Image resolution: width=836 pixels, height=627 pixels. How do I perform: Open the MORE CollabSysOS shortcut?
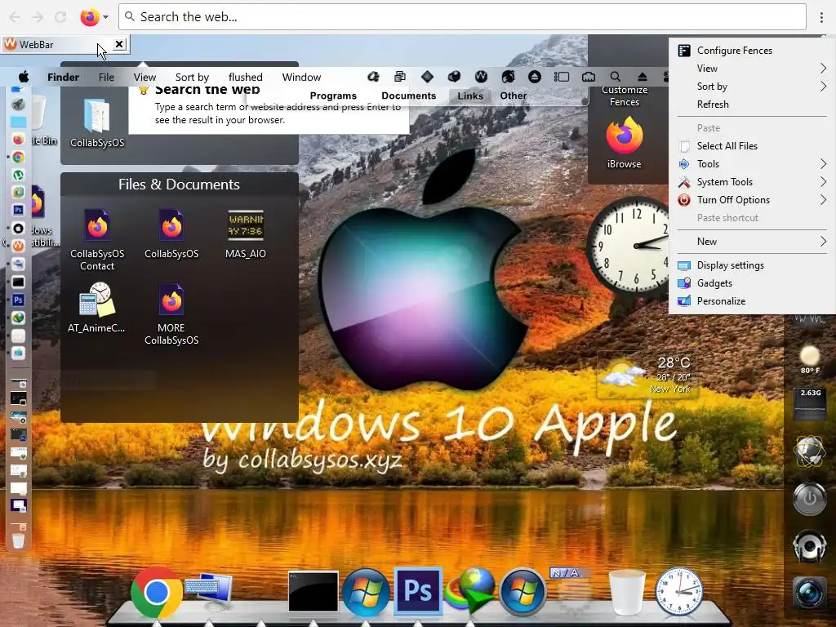point(171,314)
